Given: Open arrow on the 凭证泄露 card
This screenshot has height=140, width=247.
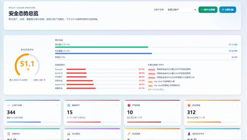Looking at the screenshot, I should [x=177, y=134].
